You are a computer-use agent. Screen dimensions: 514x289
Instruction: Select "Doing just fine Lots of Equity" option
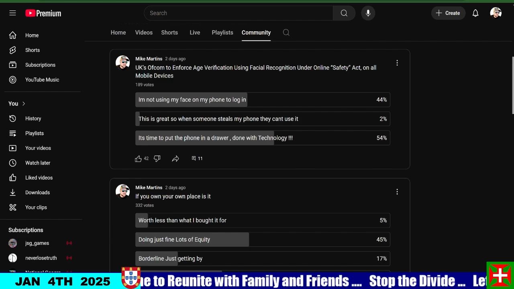tap(263, 240)
